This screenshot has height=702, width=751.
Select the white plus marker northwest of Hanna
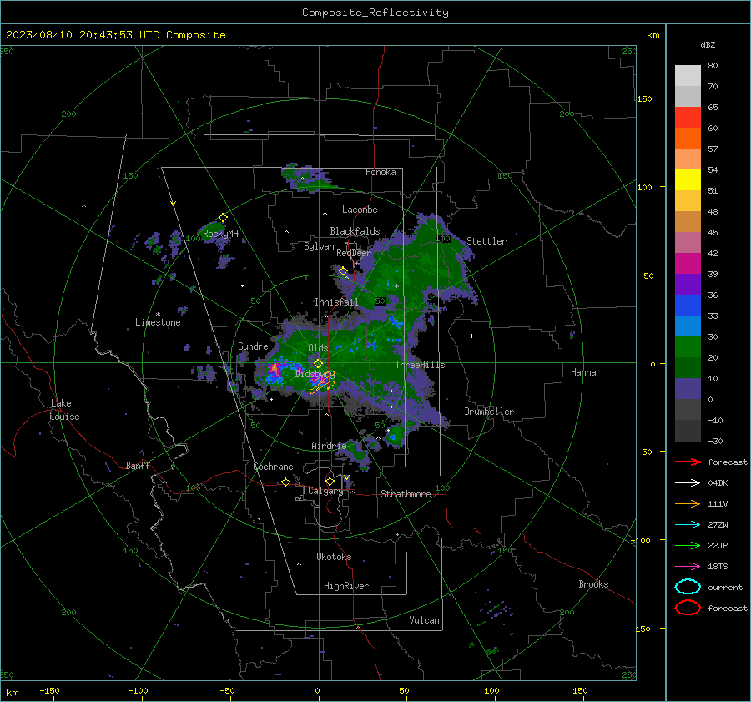point(471,336)
